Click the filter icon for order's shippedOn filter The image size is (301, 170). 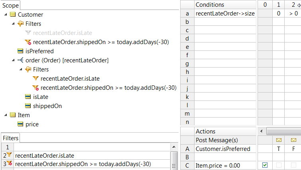click(36, 87)
